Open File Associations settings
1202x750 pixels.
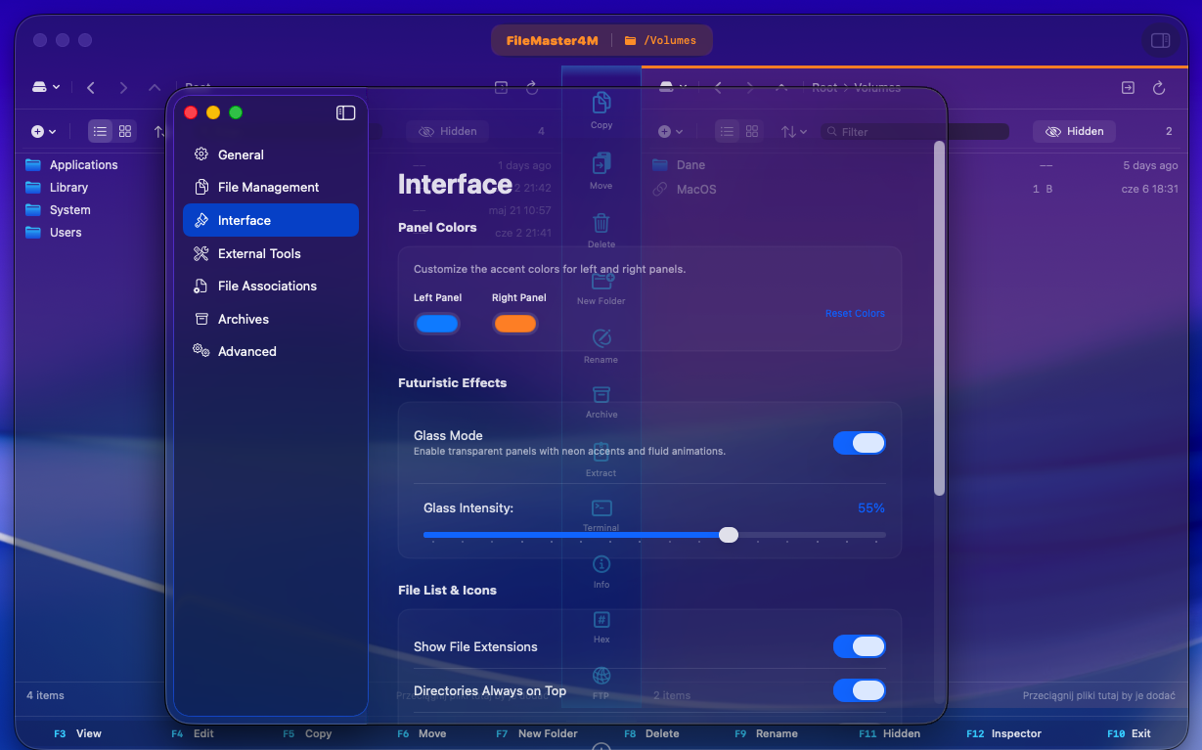click(x=271, y=286)
